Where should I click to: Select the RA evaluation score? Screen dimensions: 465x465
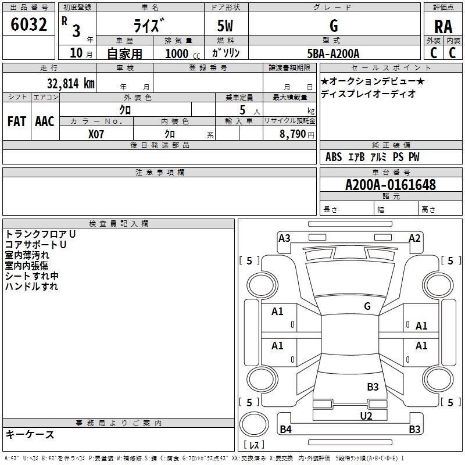(x=443, y=27)
